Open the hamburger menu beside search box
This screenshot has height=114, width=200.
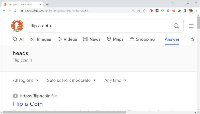pos(191,26)
